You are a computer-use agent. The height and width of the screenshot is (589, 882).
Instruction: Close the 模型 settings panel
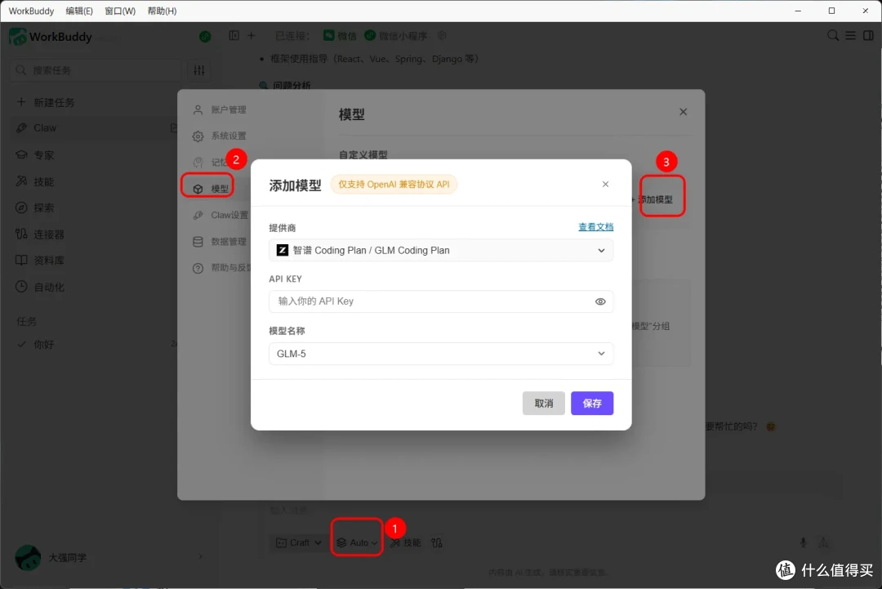click(683, 112)
